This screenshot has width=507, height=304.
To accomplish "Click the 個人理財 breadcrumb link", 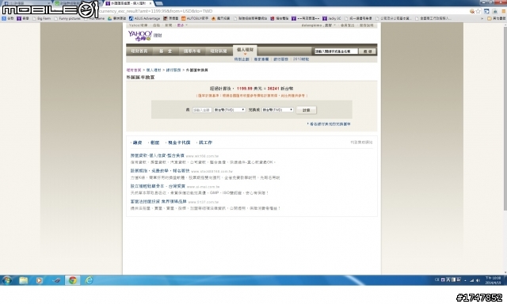I will pyautogui.click(x=154, y=70).
